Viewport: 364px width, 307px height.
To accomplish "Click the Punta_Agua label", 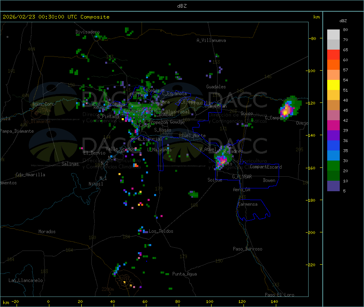I will click(184, 274).
